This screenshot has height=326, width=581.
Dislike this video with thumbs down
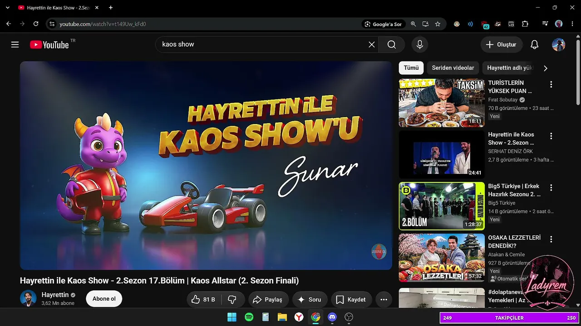tap(232, 299)
